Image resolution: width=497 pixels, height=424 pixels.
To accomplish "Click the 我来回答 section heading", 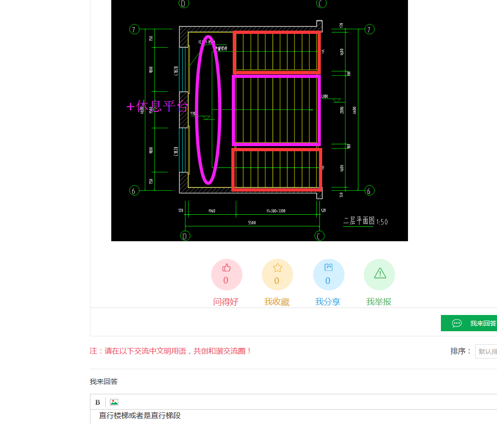I will coord(104,381).
